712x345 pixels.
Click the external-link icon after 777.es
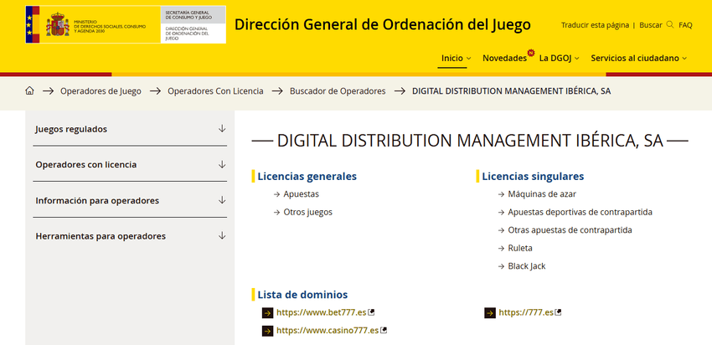coord(559,312)
